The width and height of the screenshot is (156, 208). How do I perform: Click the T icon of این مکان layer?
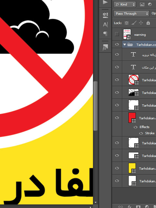133,67
